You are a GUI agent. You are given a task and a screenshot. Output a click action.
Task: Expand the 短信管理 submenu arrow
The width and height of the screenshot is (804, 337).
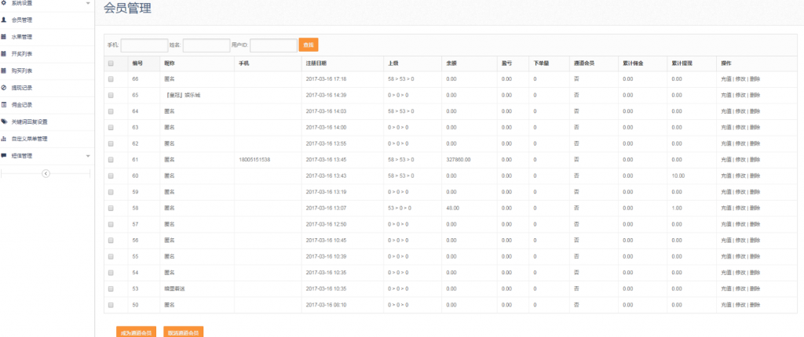coord(87,155)
